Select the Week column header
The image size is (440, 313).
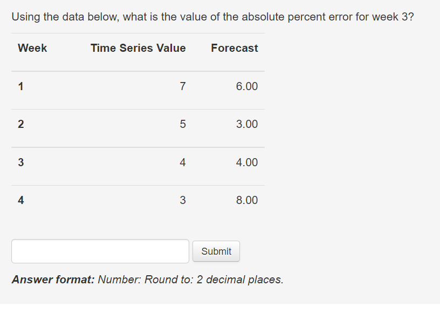tap(32, 48)
